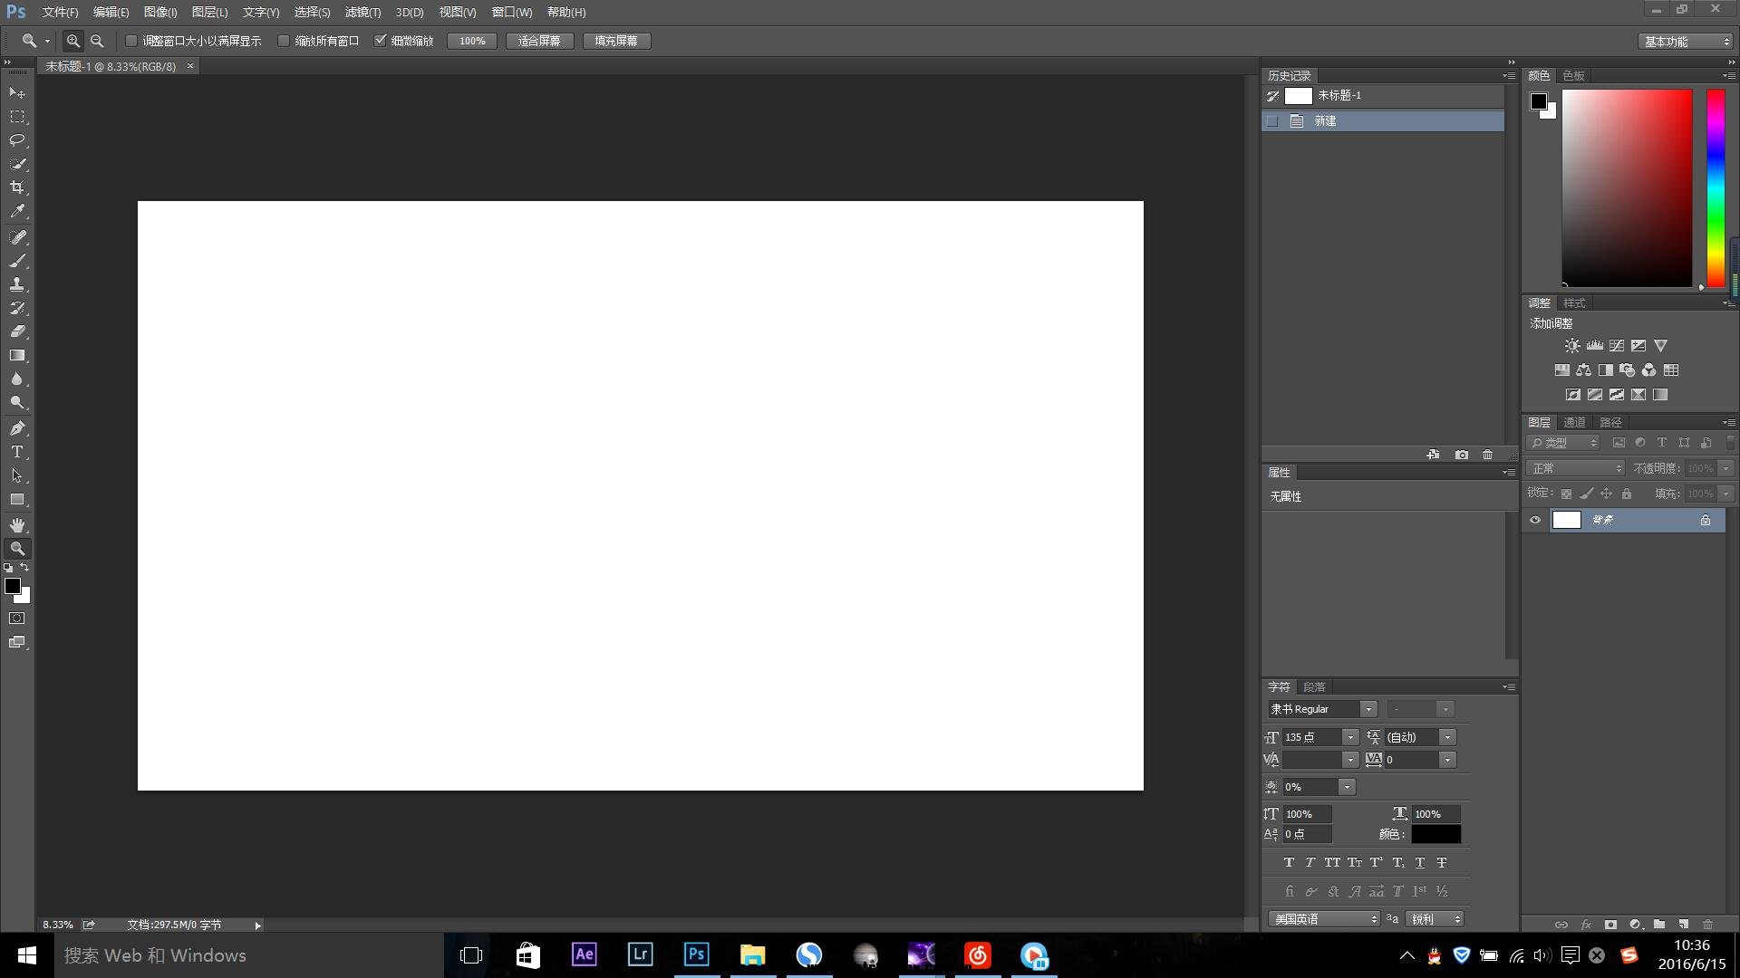Click the Fit Screen button

coord(539,41)
